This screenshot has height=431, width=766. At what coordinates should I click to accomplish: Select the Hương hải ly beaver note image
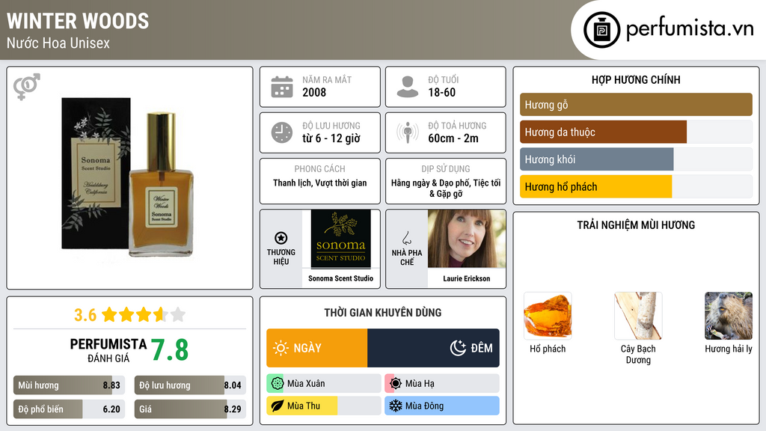[729, 317]
